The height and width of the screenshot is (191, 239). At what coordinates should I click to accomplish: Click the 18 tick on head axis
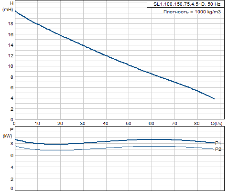tap(11, 24)
